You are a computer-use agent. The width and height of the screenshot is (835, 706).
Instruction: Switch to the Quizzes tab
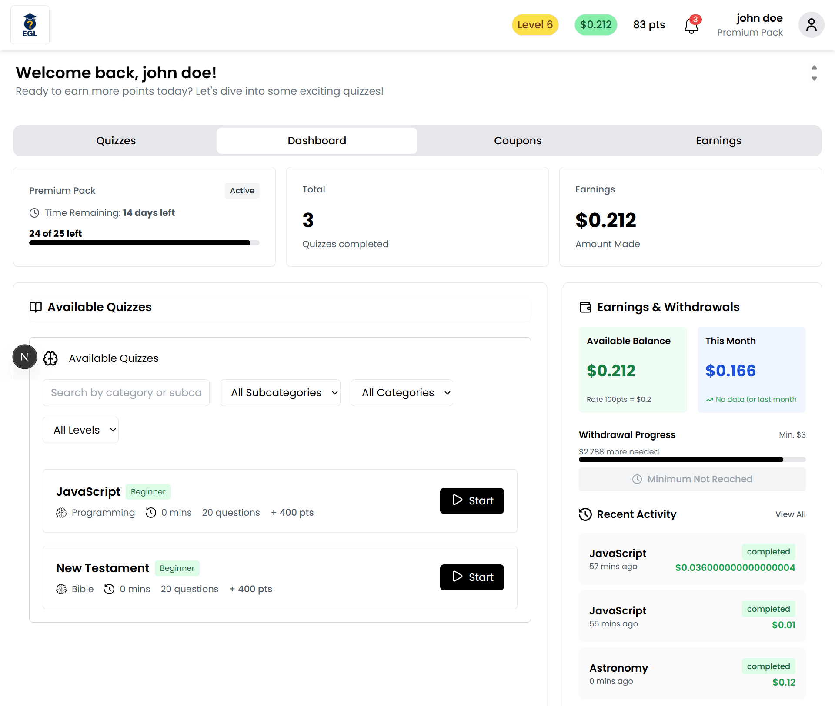tap(116, 141)
